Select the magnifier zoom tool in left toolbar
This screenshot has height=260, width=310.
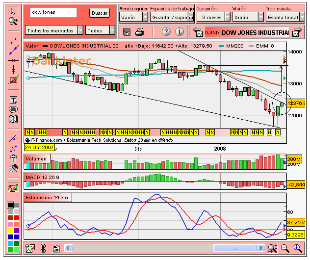13,21
